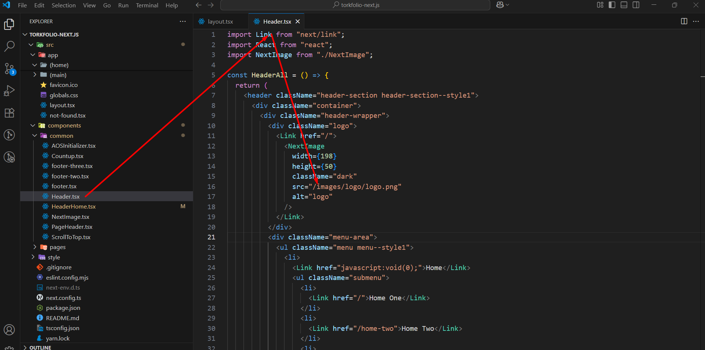Click the torkfolio-next.js command center search
The width and height of the screenshot is (705, 350).
tap(355, 5)
